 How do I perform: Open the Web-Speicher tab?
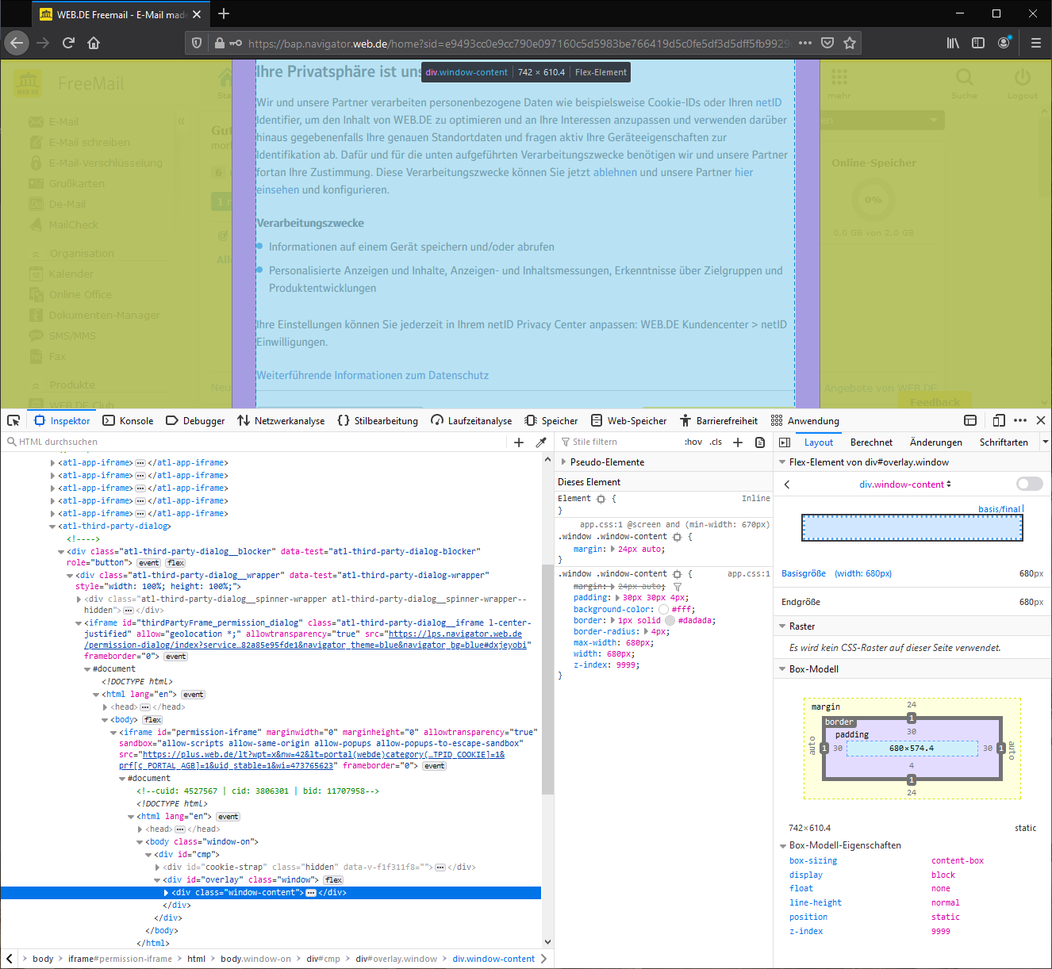[628, 420]
